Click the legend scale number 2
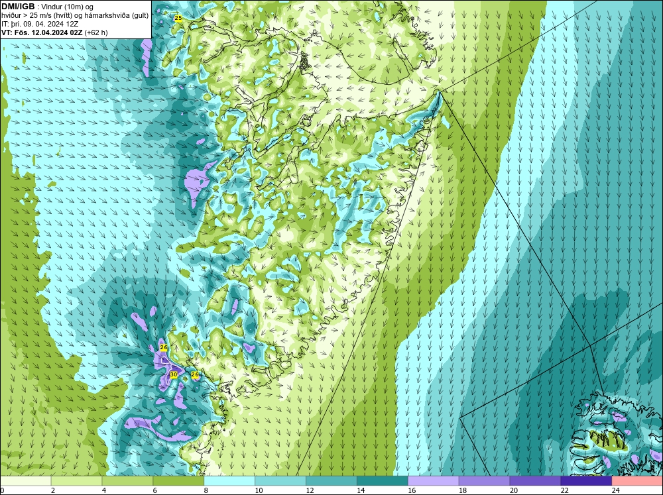 (x=53, y=490)
